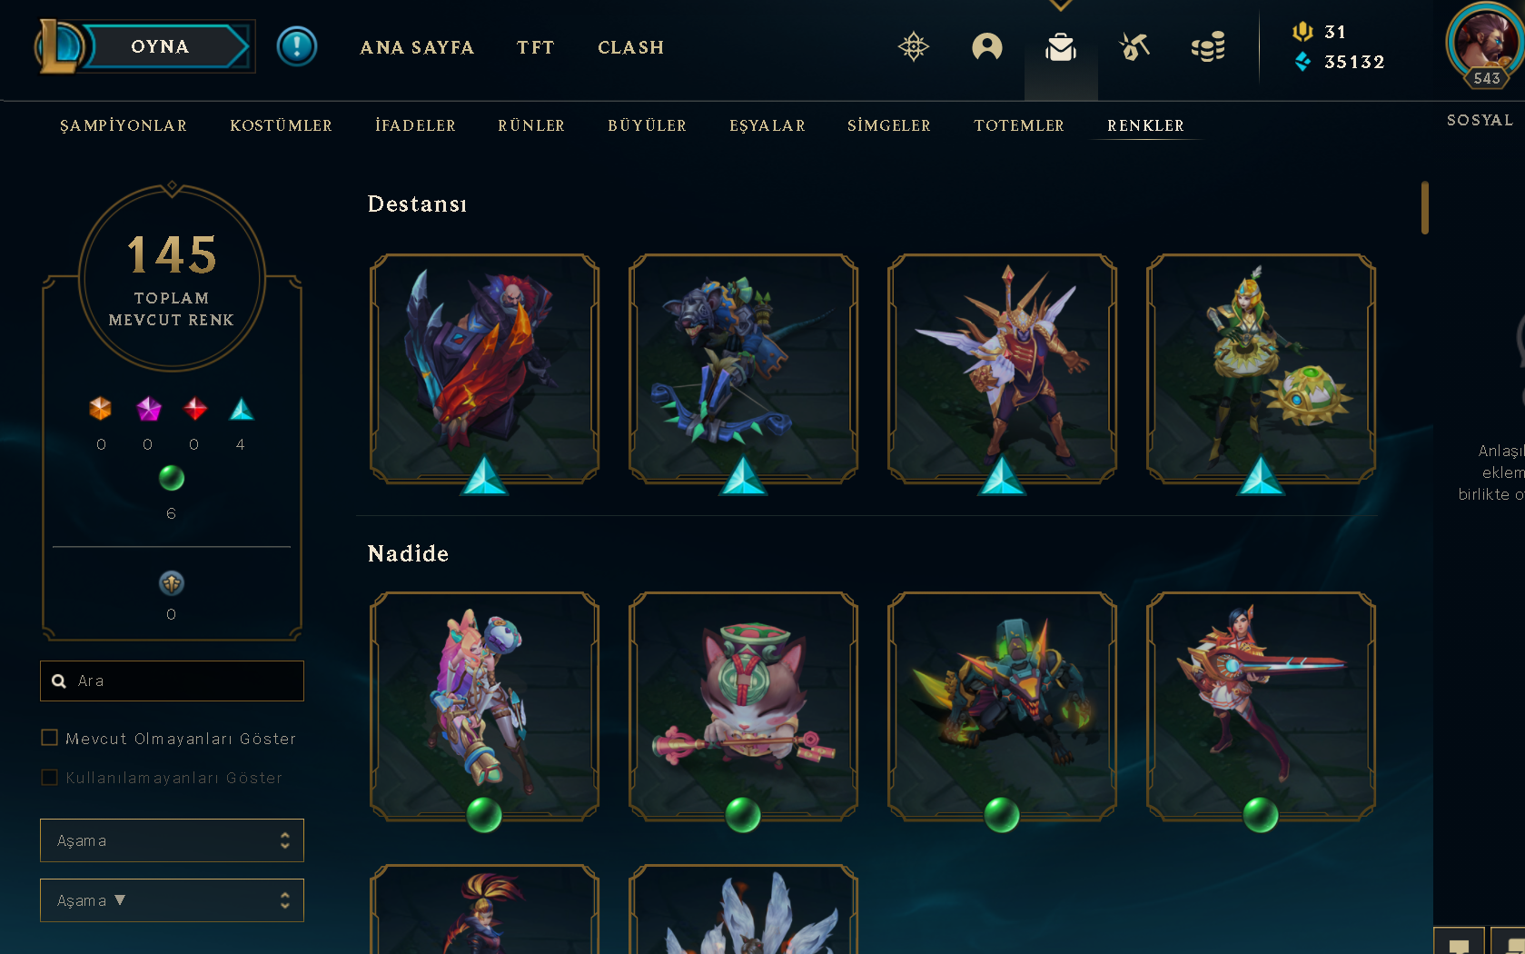Open the Collection briefcase icon

click(1060, 47)
